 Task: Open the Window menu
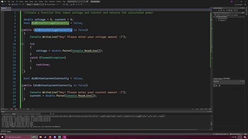click(59, 2)
